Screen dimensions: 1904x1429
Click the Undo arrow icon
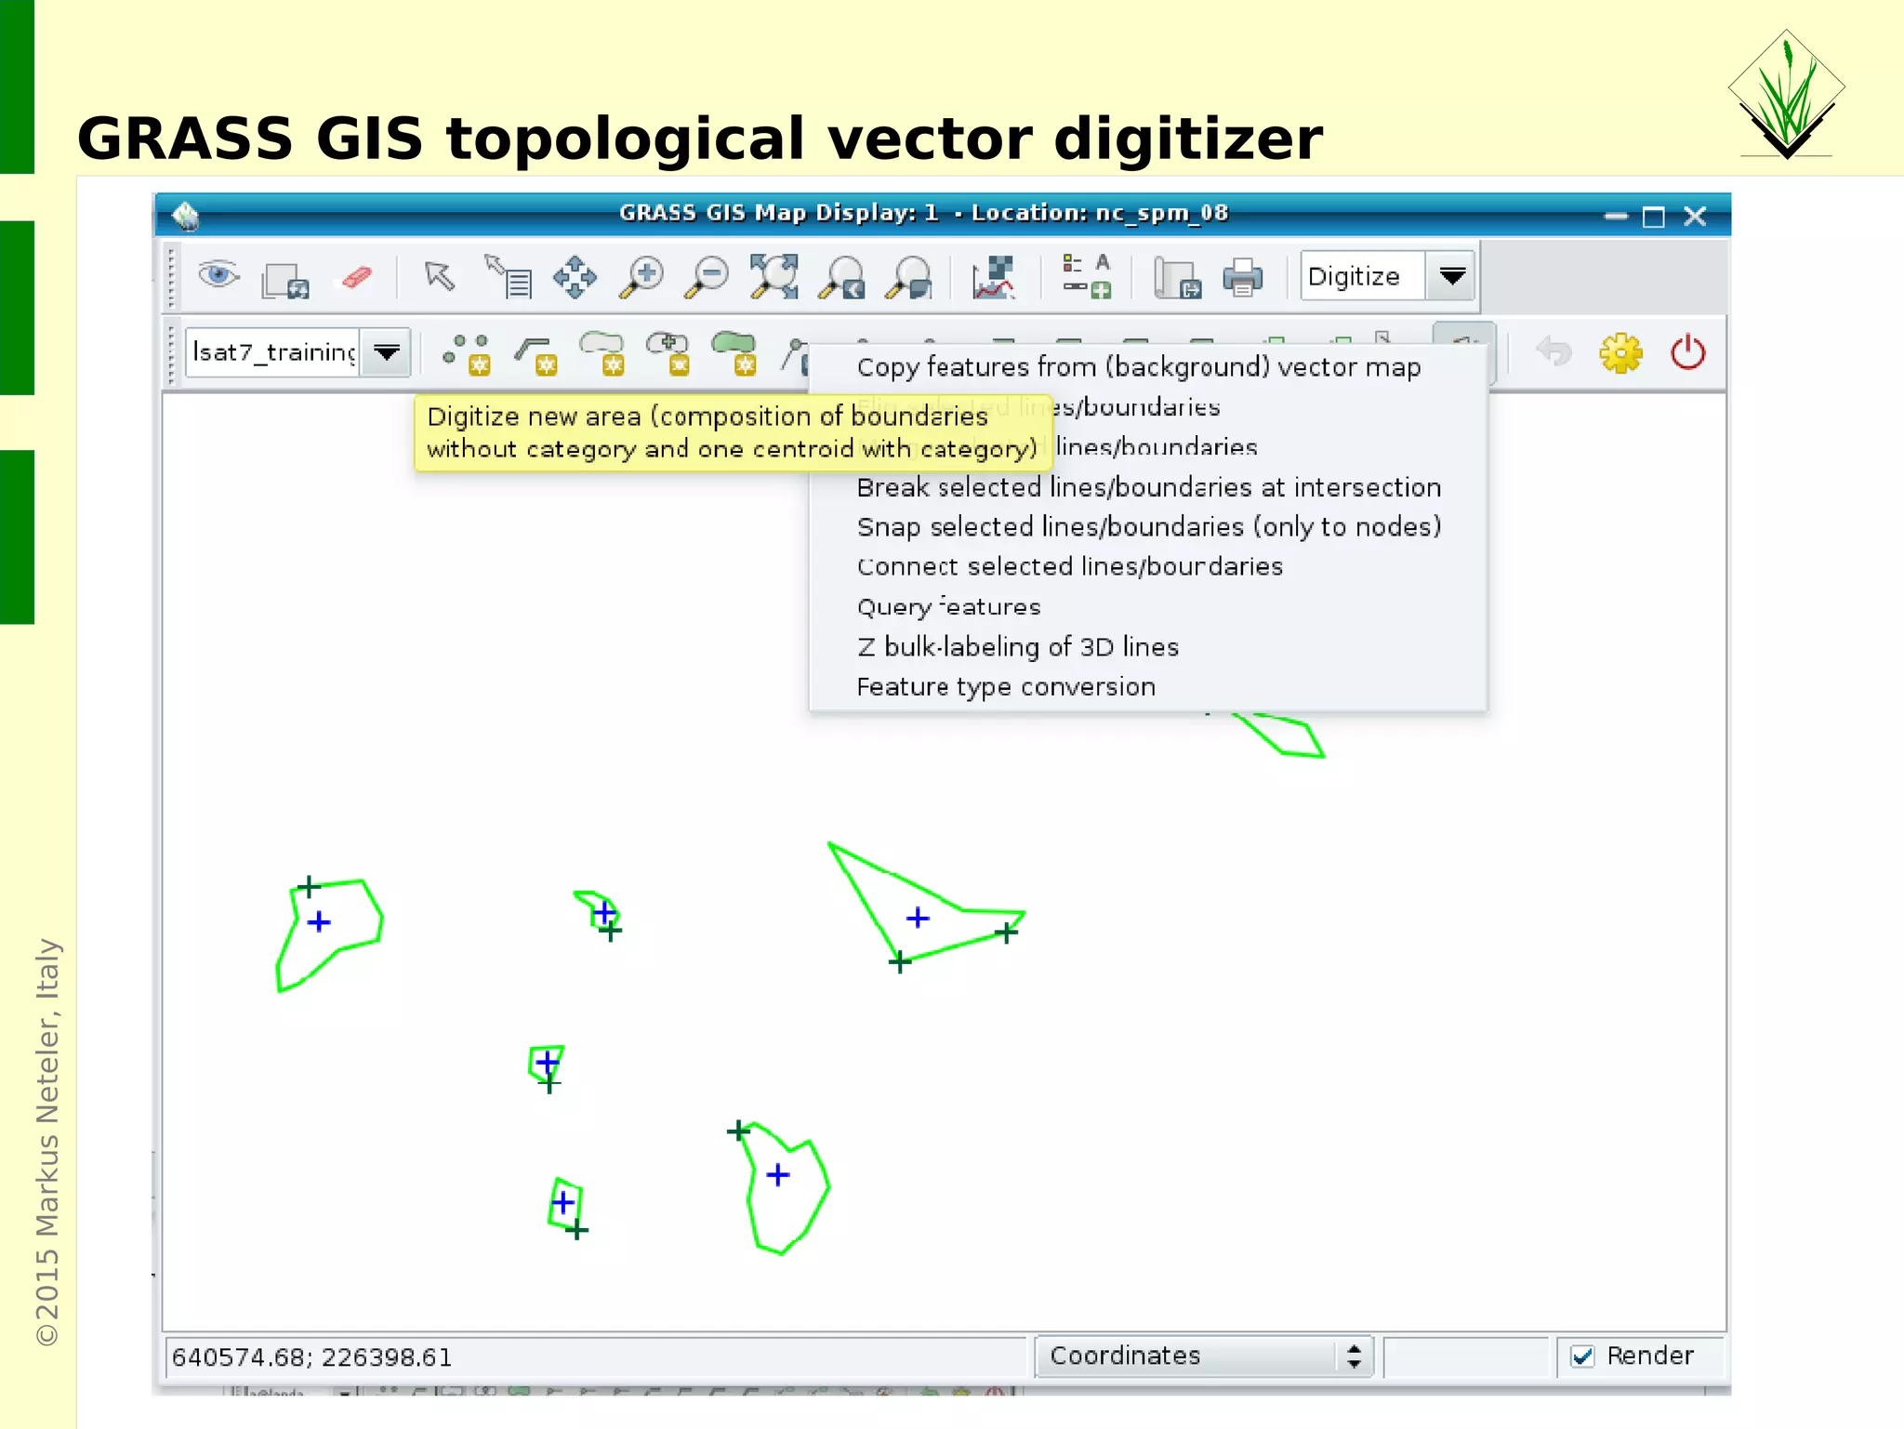(1554, 352)
